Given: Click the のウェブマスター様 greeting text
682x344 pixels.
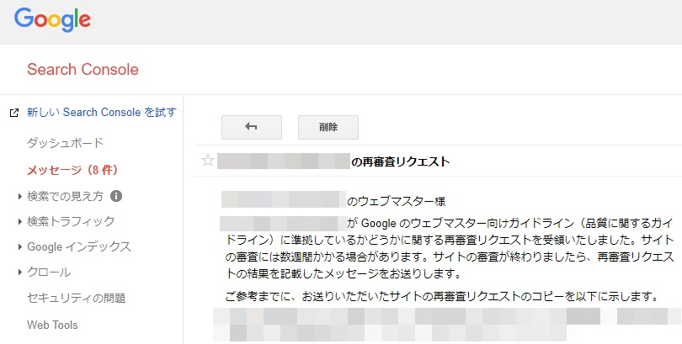Looking at the screenshot, I should 396,202.
